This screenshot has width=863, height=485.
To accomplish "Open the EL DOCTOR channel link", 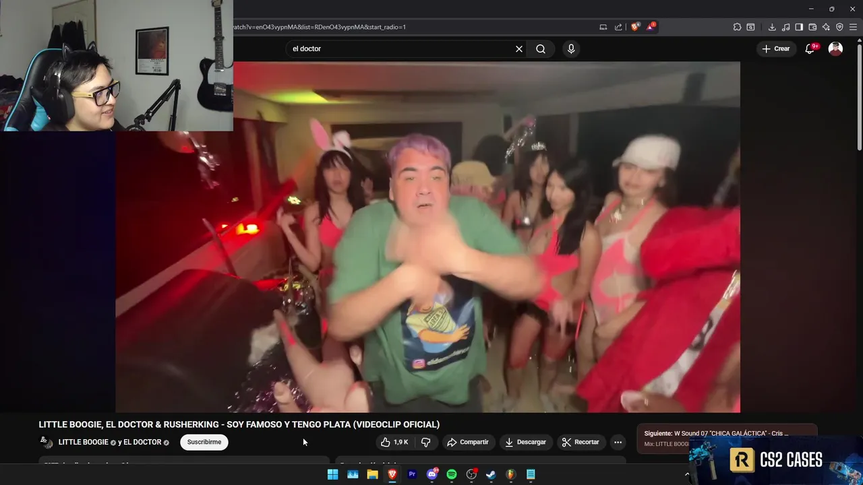I will (x=142, y=442).
